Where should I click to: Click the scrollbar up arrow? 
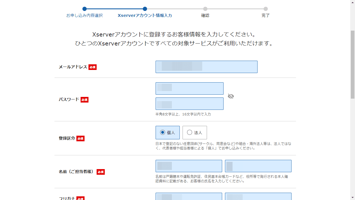point(352,2)
